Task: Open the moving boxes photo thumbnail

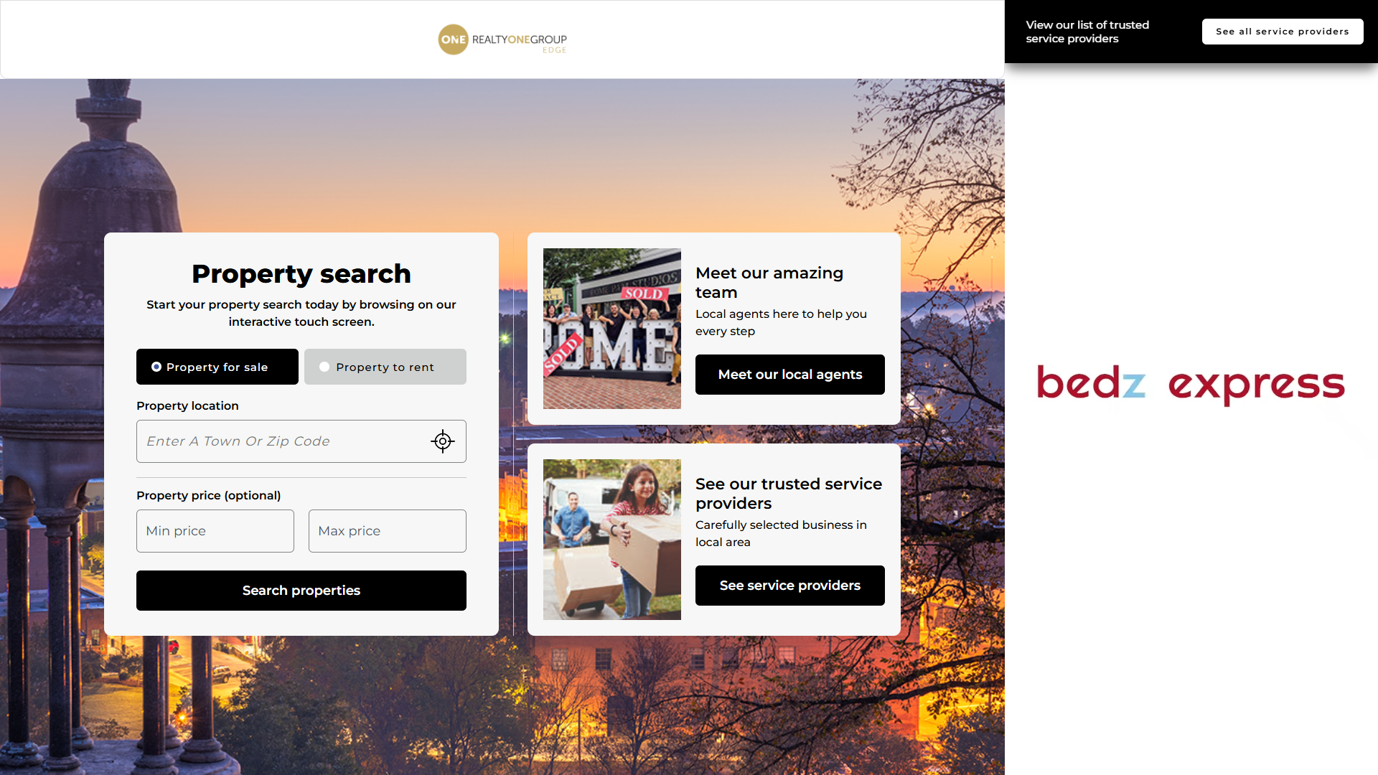Action: [612, 540]
